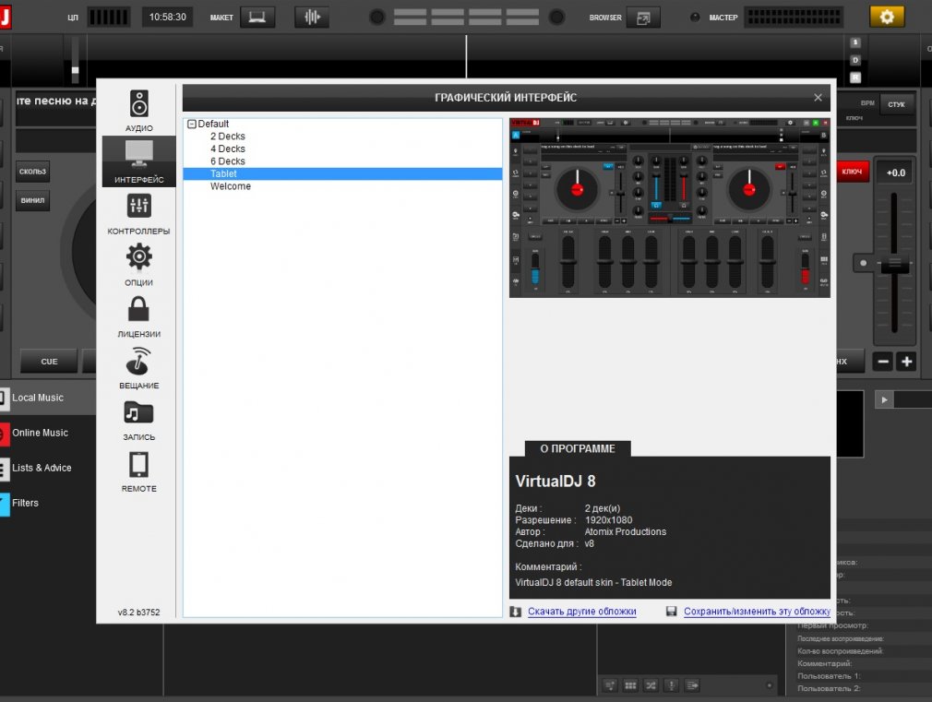Open Lists & Advice in the sidebar

42,468
